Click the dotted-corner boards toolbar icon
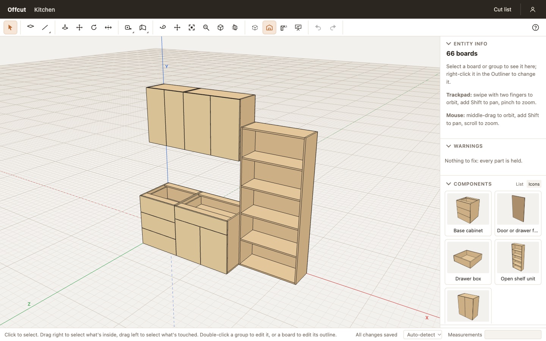 (284, 28)
